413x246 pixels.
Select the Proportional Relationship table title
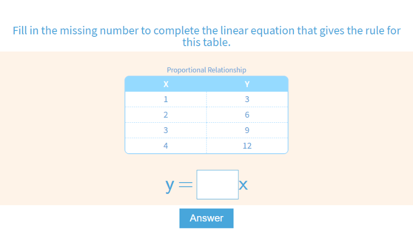click(x=206, y=70)
